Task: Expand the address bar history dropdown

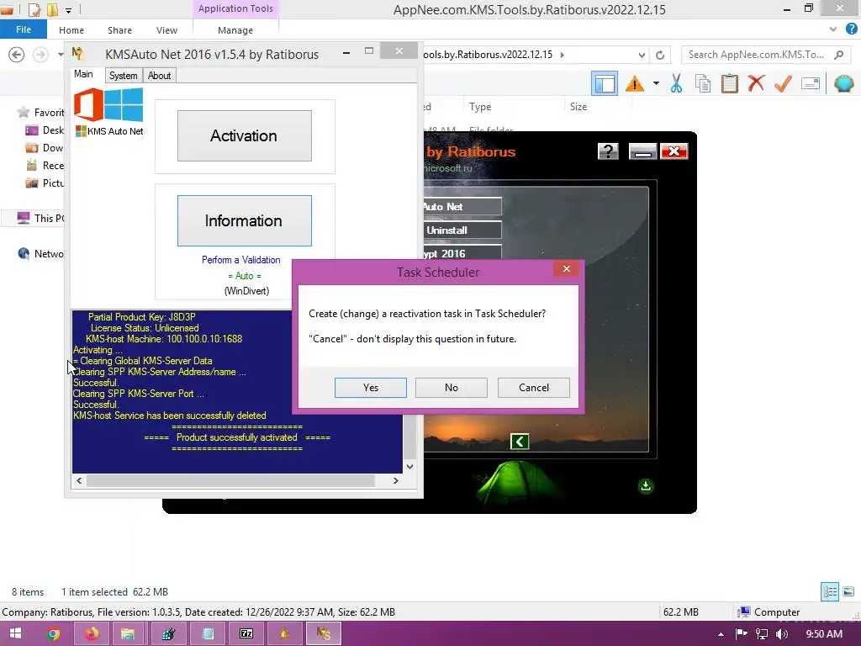Action: pyautogui.click(x=642, y=55)
